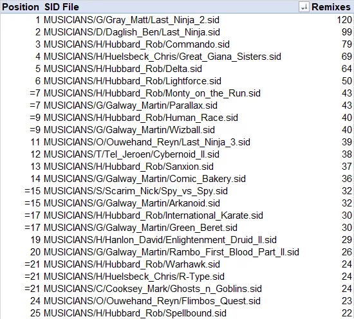
Task: Select the Great_Giana_Sisters.sid cell
Action: pos(162,57)
